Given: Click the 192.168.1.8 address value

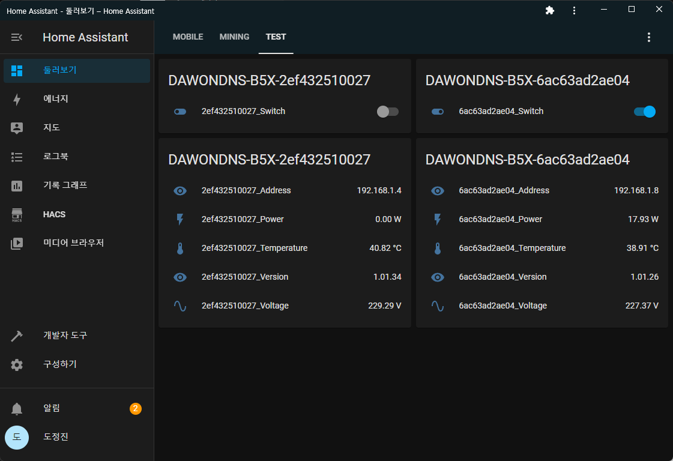Looking at the screenshot, I should pyautogui.click(x=636, y=190).
